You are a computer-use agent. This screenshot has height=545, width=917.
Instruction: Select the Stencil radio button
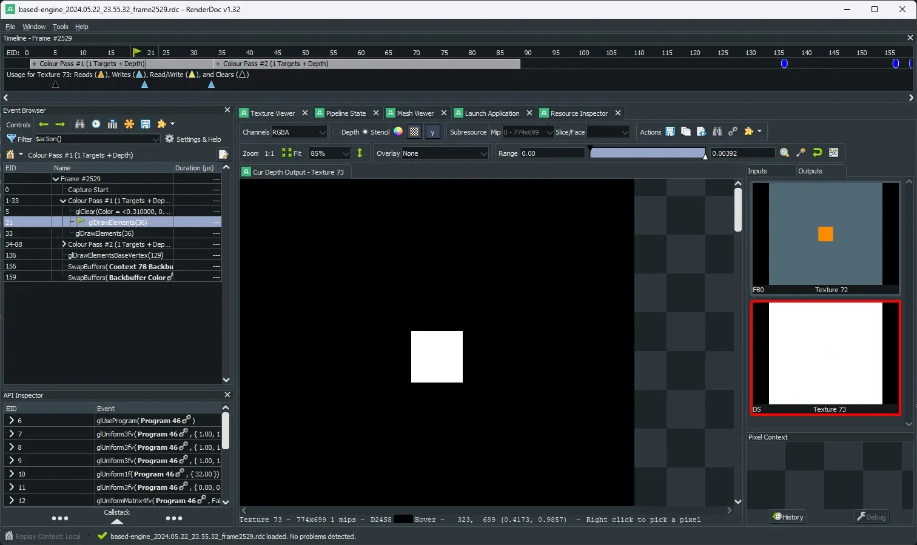(x=365, y=132)
